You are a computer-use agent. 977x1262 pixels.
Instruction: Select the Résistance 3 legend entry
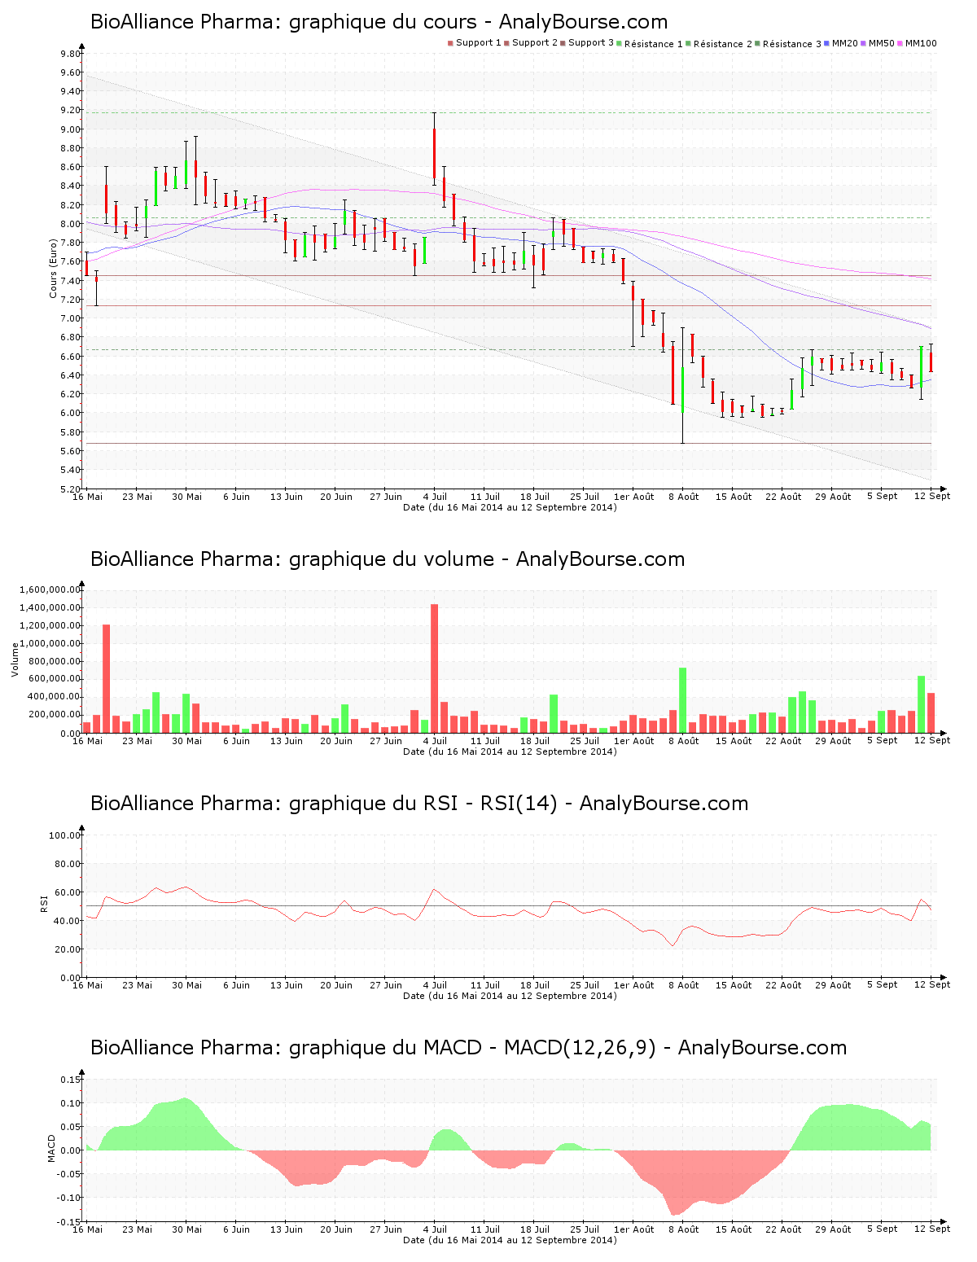tap(789, 43)
